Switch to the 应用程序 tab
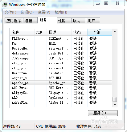This screenshot has height=132, width=127. (x=14, y=21)
